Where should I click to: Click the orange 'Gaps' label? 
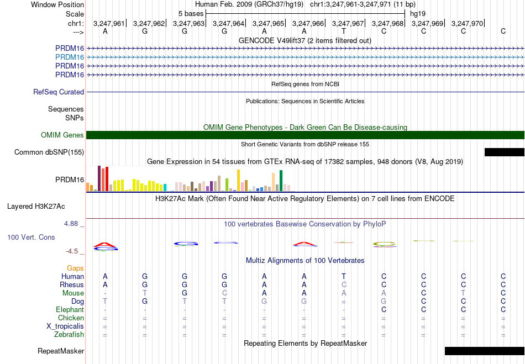(x=75, y=268)
